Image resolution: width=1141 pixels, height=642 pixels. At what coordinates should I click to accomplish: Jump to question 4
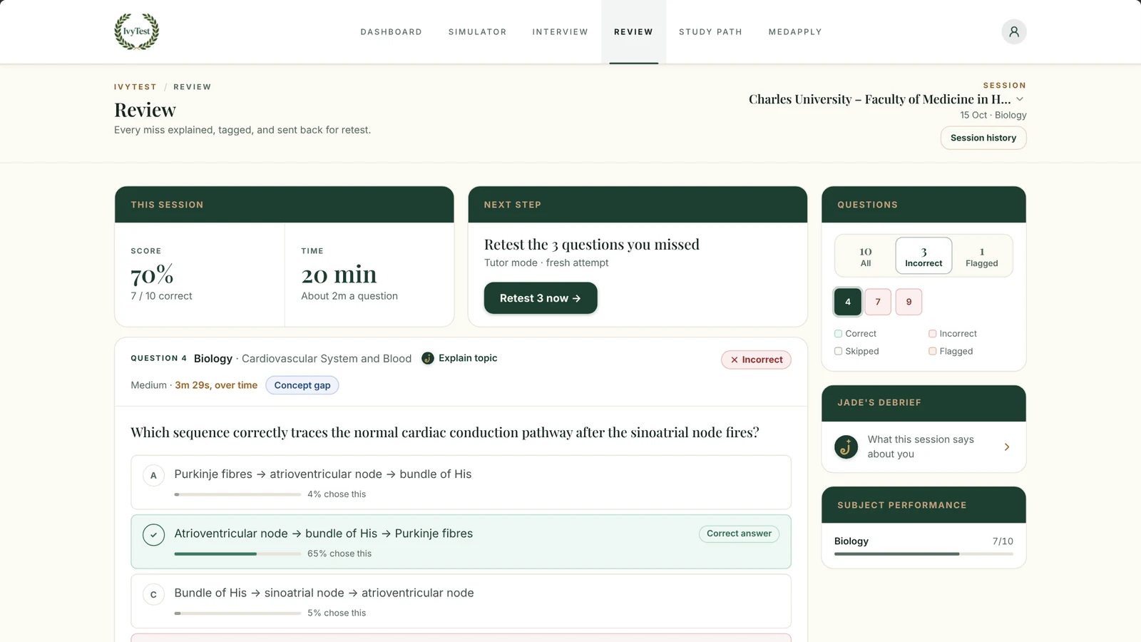pos(848,302)
